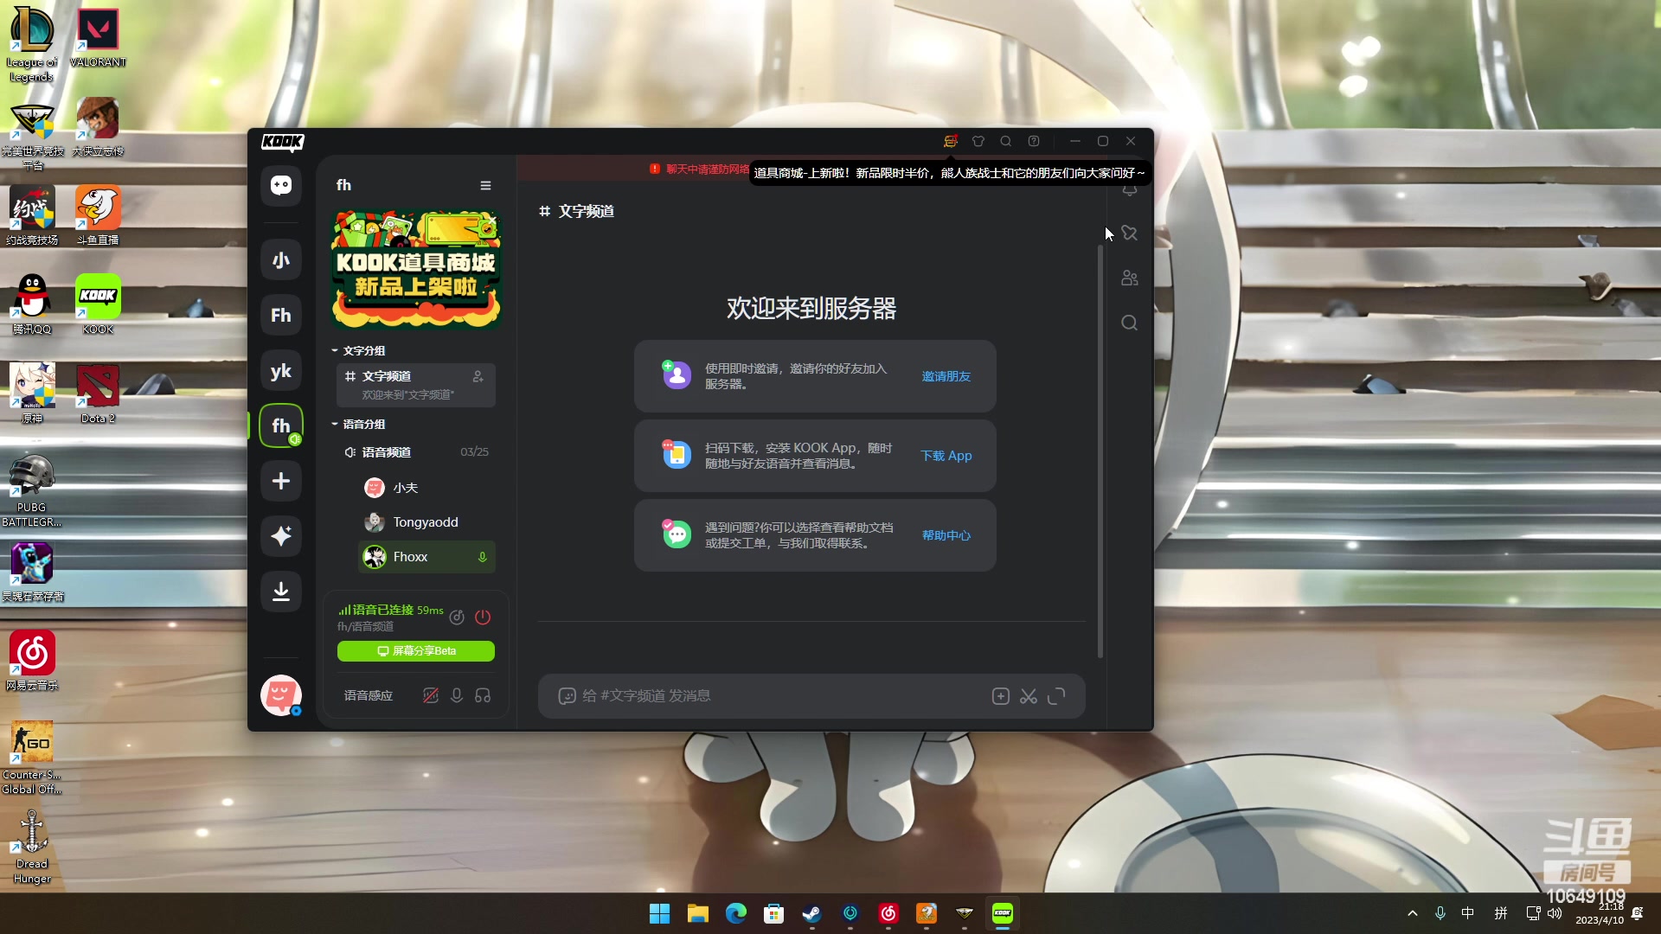Click 屏幕分享Beta to share your screen
Viewport: 1661px width, 934px height.
[x=415, y=651]
